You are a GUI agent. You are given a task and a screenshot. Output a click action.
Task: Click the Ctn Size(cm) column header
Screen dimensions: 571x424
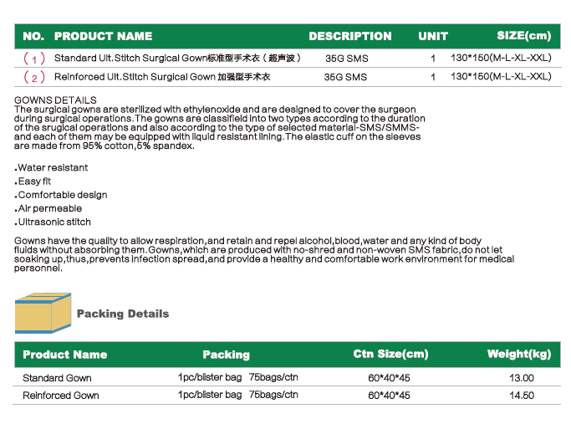(390, 354)
